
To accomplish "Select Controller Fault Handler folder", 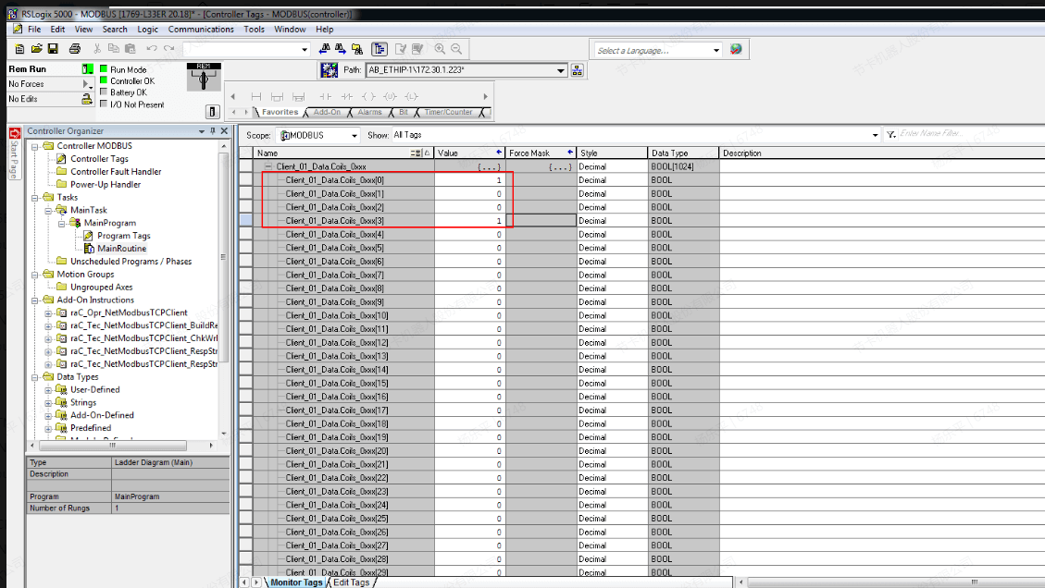I will pos(116,172).
